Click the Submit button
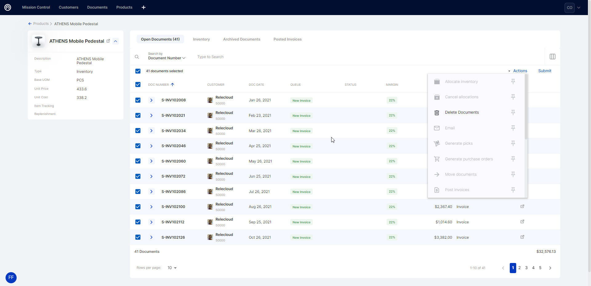 [545, 71]
